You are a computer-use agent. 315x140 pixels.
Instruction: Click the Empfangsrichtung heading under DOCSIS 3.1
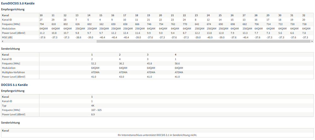click(13, 91)
